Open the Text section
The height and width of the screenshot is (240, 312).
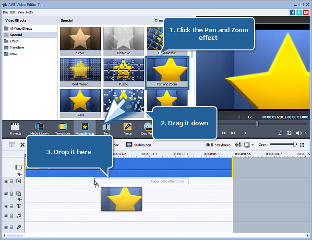tap(107, 129)
